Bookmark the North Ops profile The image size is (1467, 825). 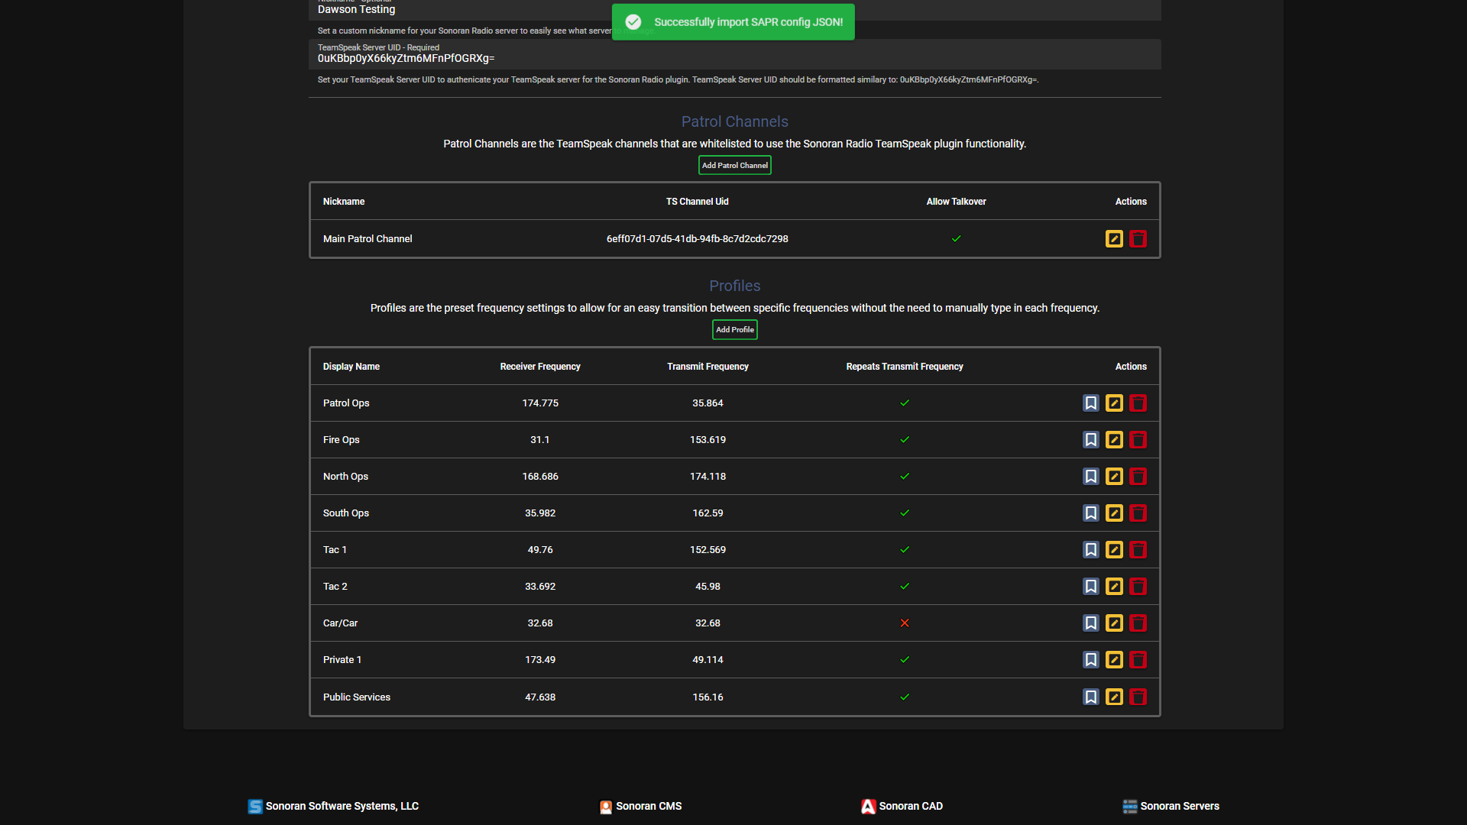[1091, 477]
